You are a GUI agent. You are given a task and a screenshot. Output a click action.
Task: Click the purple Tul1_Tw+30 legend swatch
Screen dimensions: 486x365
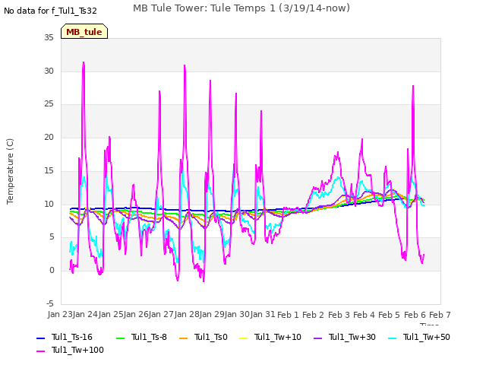click(x=317, y=338)
